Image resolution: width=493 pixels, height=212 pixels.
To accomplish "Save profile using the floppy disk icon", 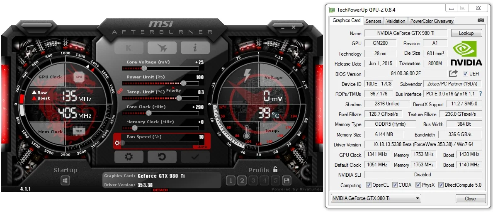I will coord(287,180).
